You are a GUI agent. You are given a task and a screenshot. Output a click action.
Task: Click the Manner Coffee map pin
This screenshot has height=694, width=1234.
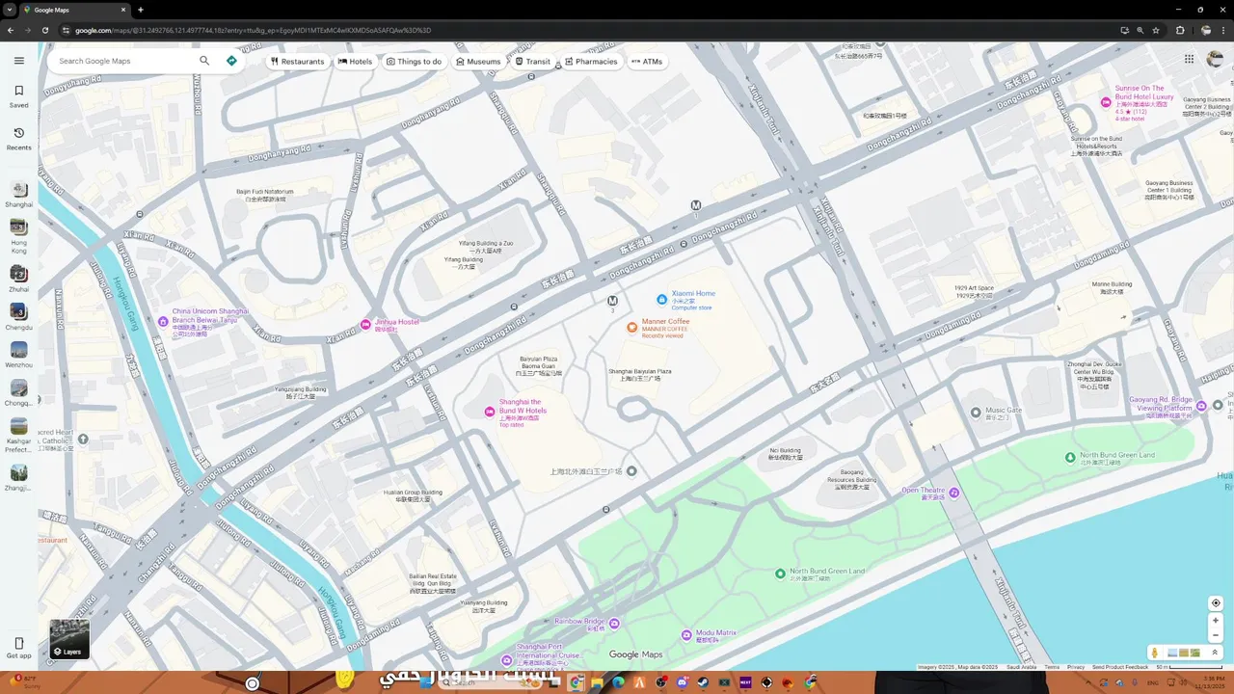point(632,328)
